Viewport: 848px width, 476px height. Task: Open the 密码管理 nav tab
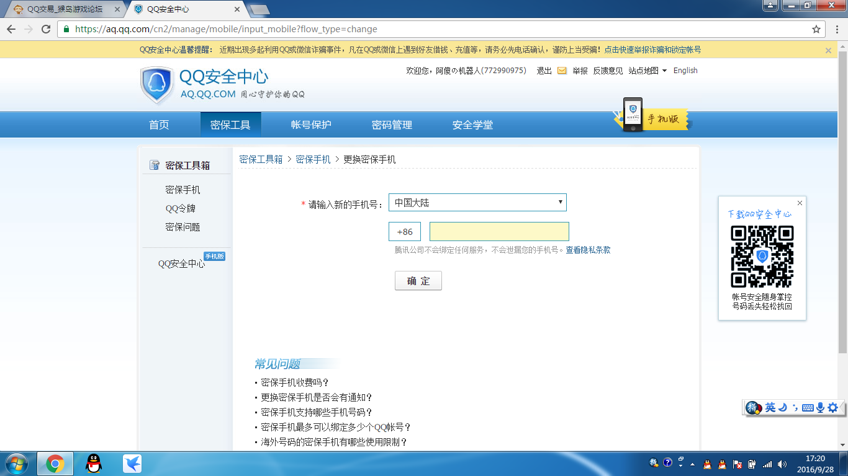392,125
